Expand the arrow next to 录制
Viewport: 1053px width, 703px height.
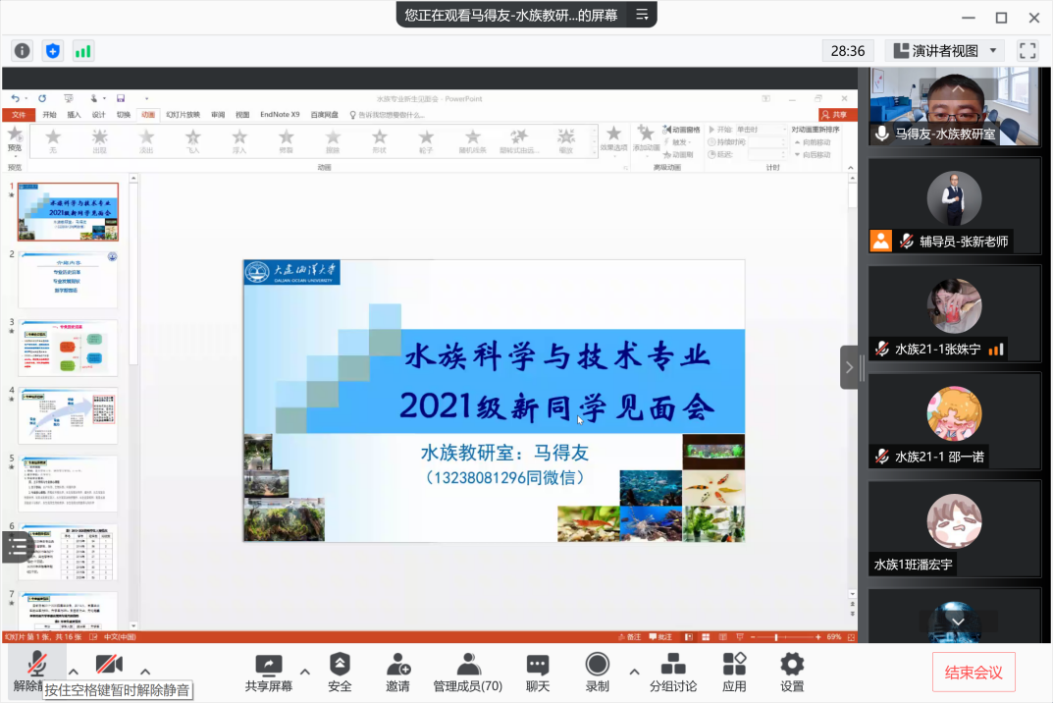click(633, 673)
